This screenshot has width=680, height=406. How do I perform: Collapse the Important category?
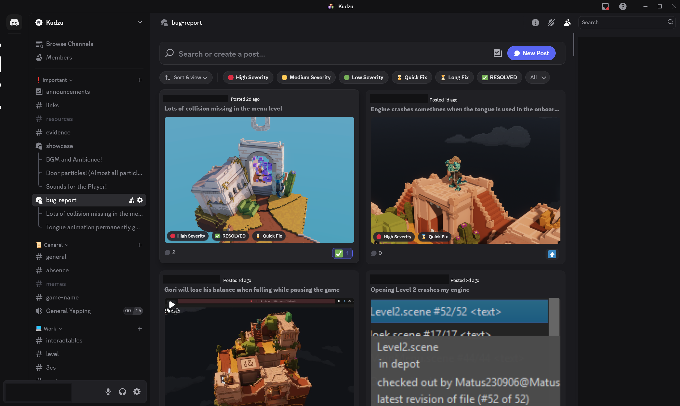pos(55,80)
